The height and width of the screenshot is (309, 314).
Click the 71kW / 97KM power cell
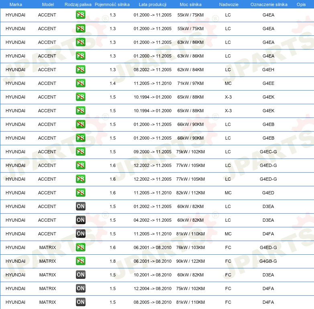[x=190, y=83]
